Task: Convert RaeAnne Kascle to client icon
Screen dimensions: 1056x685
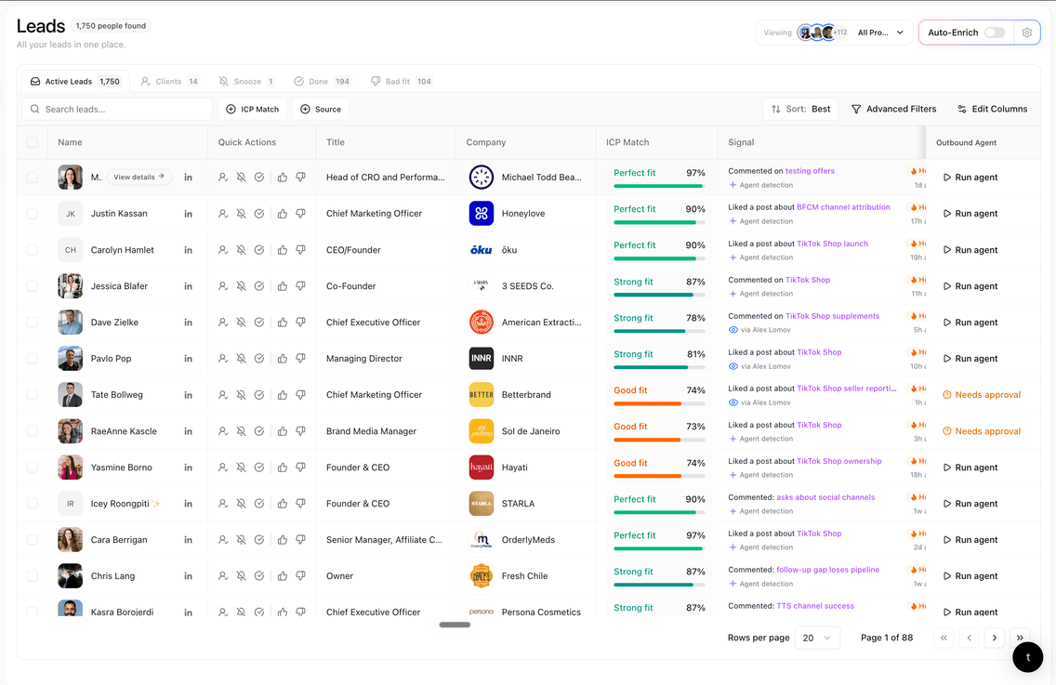Action: pyautogui.click(x=223, y=431)
